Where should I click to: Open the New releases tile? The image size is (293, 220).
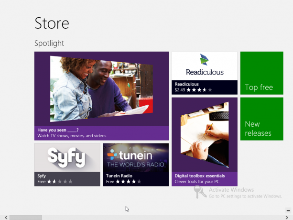262,119
